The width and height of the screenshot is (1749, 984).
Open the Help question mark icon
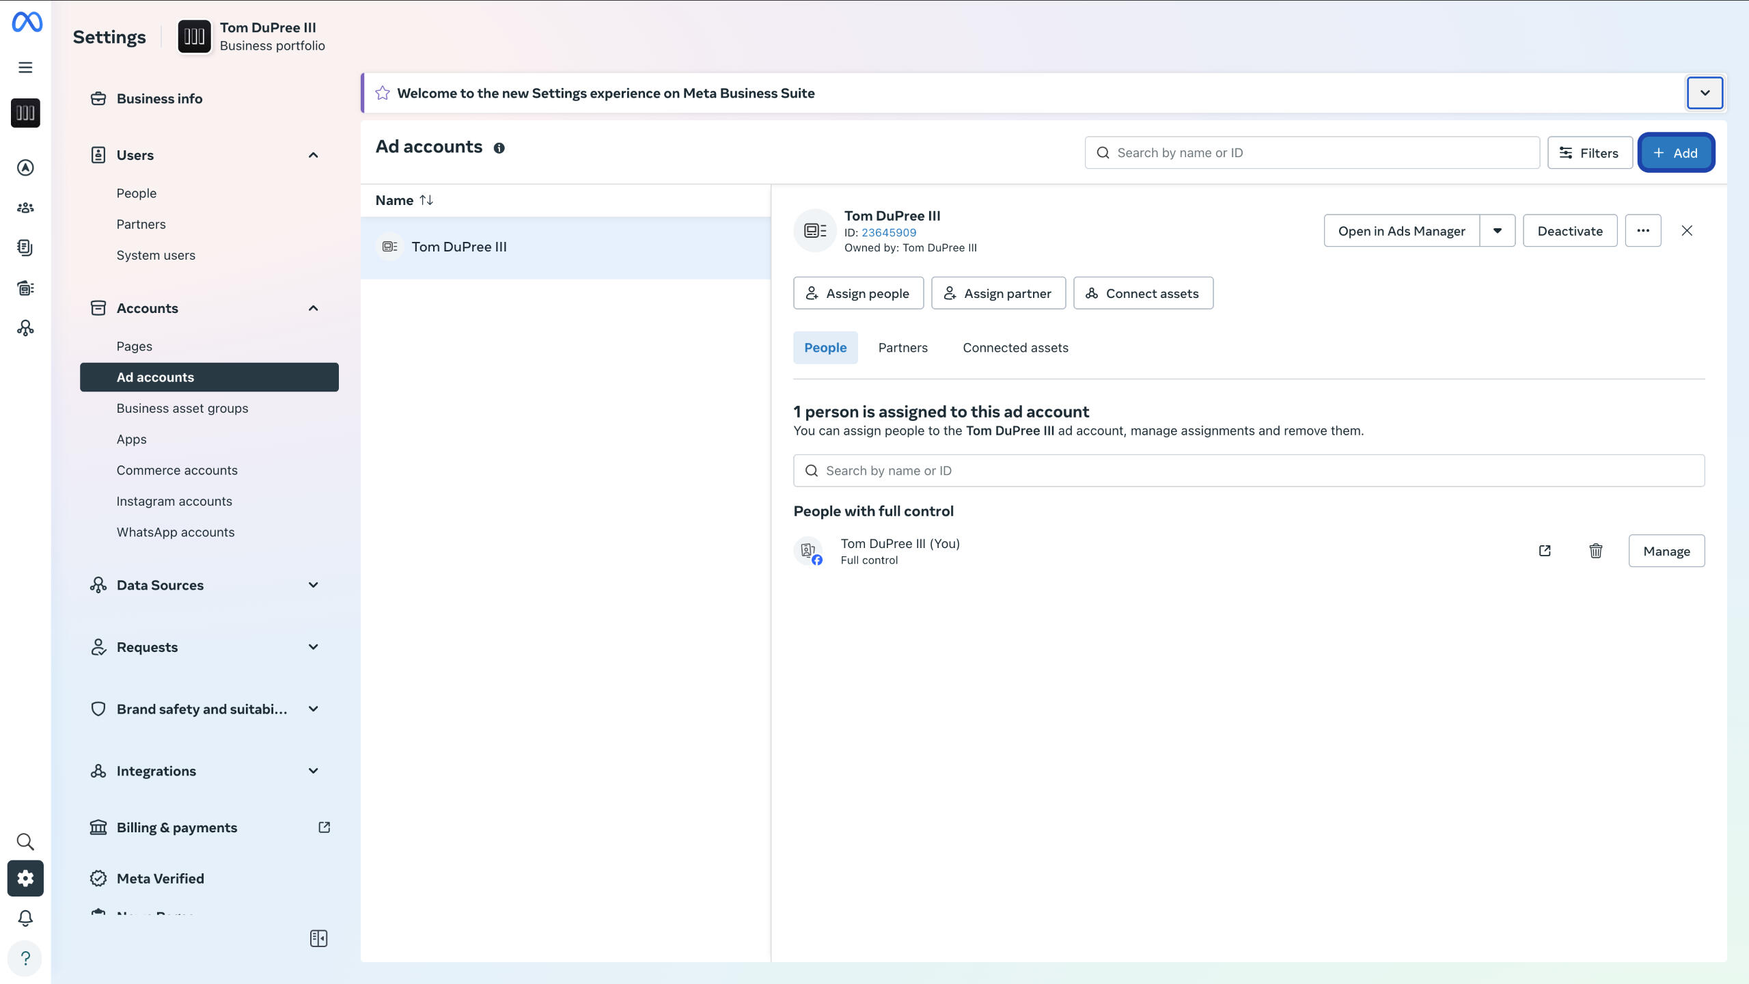(25, 958)
